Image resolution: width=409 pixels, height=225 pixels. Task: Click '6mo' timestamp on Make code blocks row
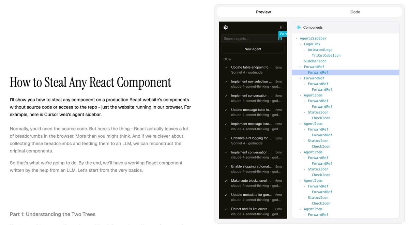tap(279, 181)
